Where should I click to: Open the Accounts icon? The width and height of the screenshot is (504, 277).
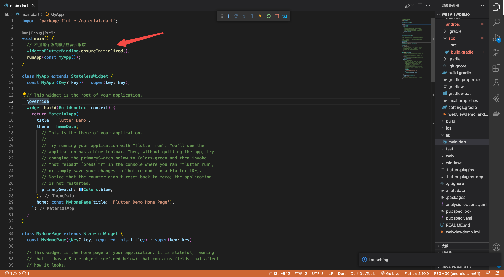click(x=496, y=247)
